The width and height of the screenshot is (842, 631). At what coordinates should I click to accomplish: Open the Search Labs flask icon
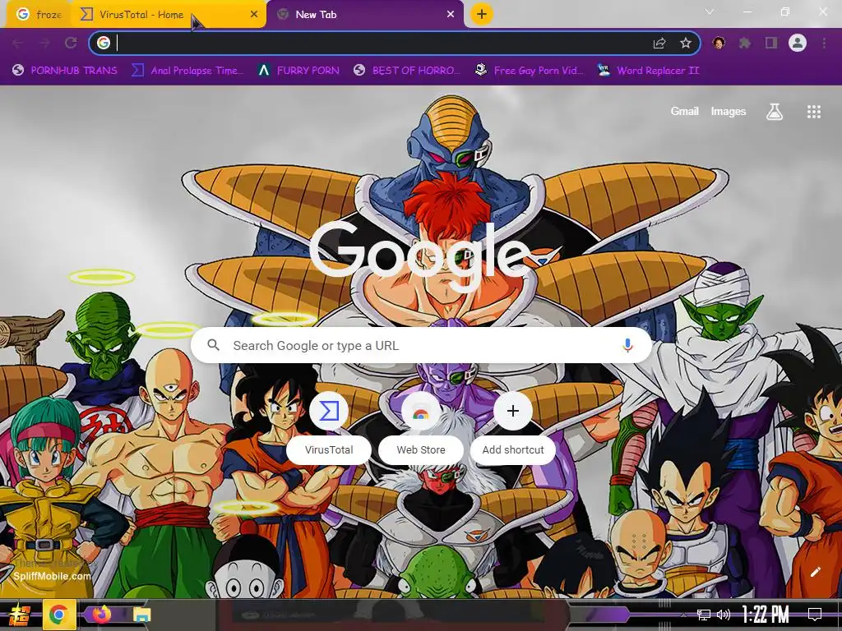tap(774, 111)
